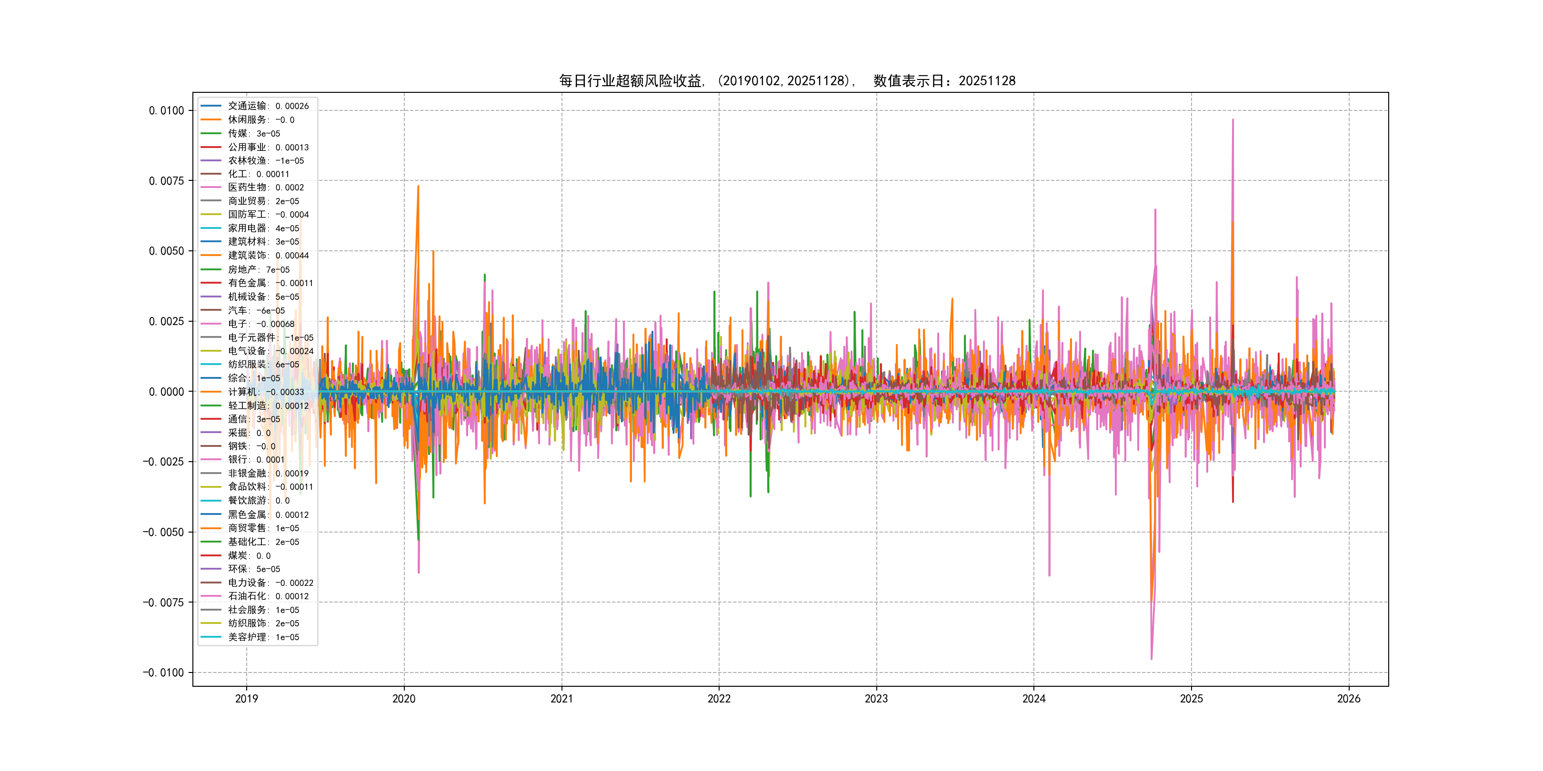Select the 非银金融: 0.00019 legend entry

268,474
